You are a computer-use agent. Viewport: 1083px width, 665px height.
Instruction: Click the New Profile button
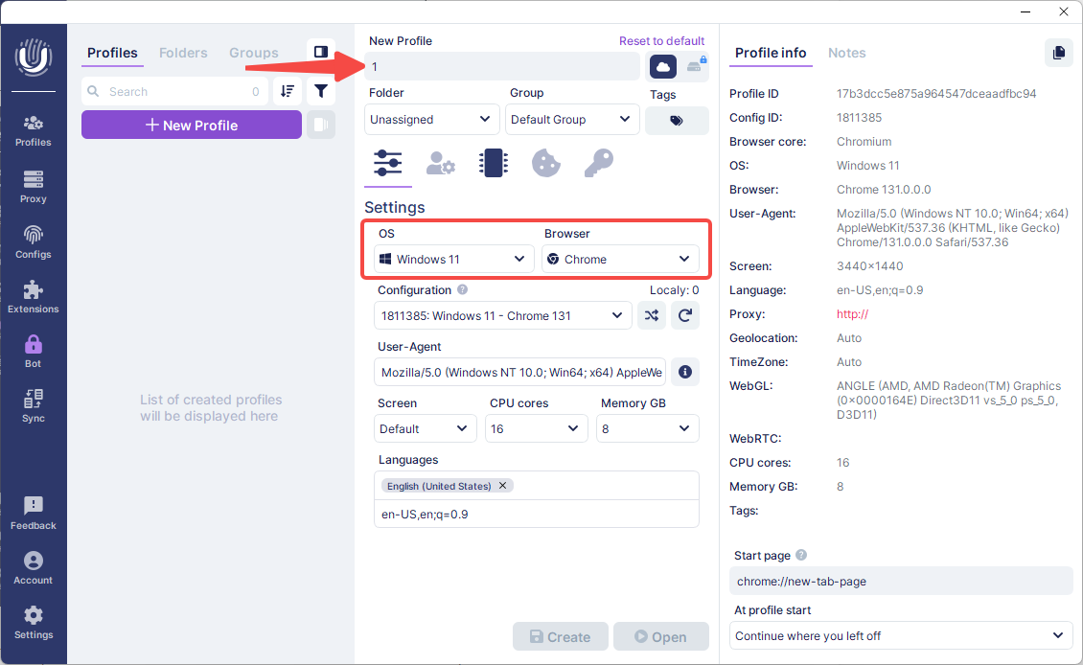click(192, 125)
